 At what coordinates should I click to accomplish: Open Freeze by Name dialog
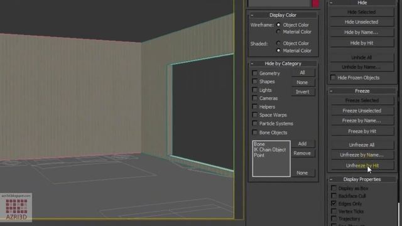362,121
